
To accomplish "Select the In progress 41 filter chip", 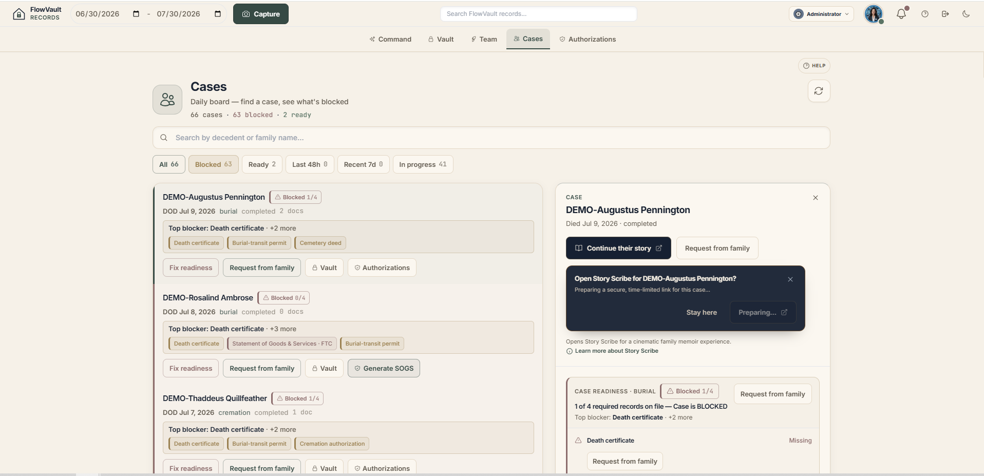I will click(x=423, y=164).
